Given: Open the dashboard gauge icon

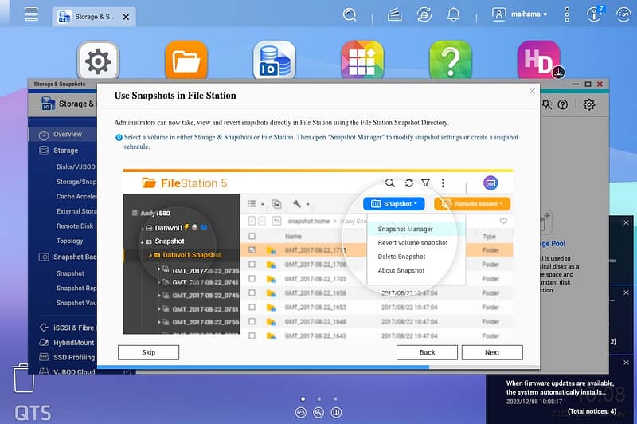Looking at the screenshot, I should pos(623,14).
